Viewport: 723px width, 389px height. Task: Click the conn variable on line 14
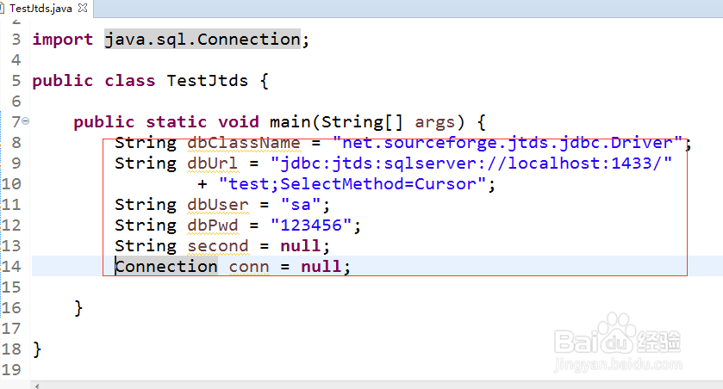tap(249, 267)
